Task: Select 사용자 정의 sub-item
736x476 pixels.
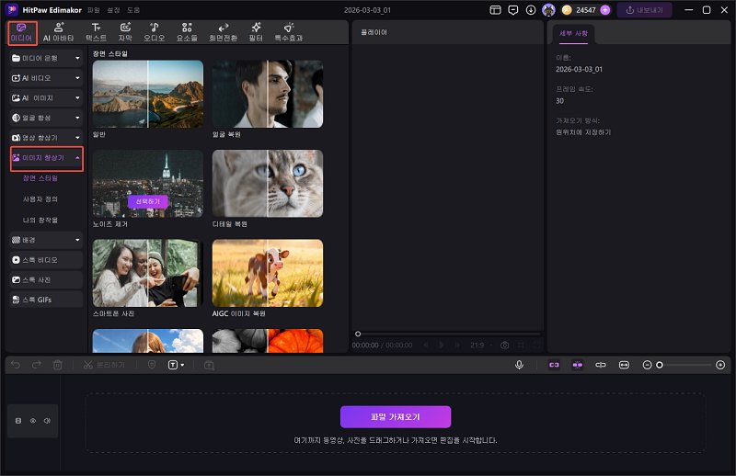Action: point(40,199)
